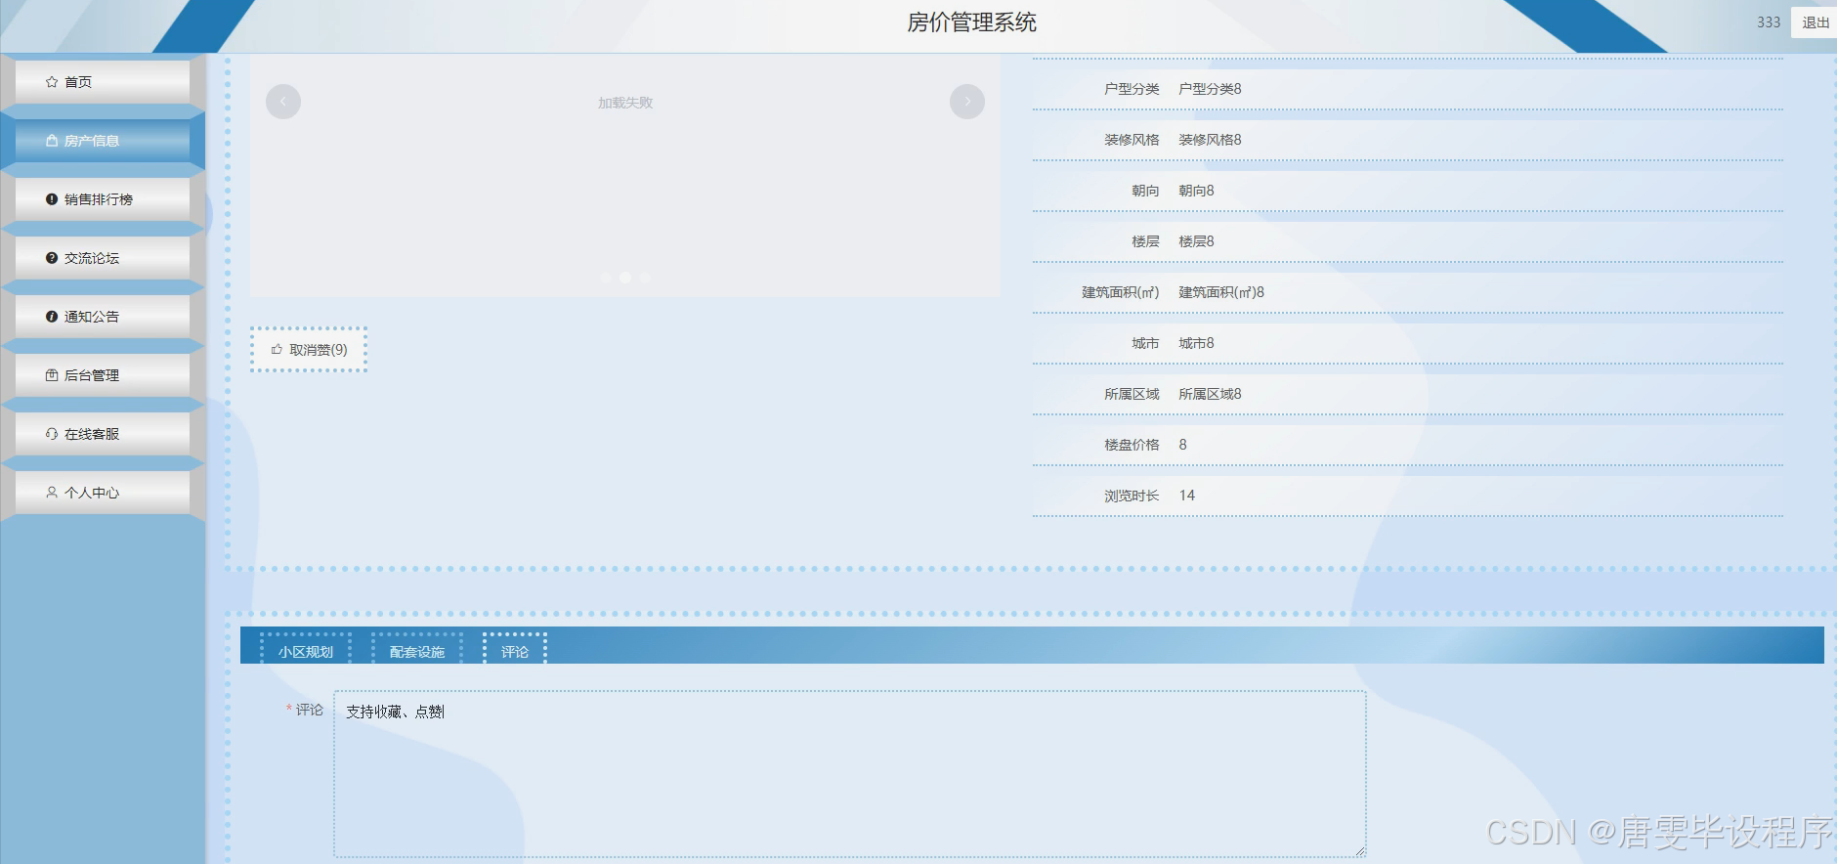Click the question icon beside 交流论坛

click(52, 258)
